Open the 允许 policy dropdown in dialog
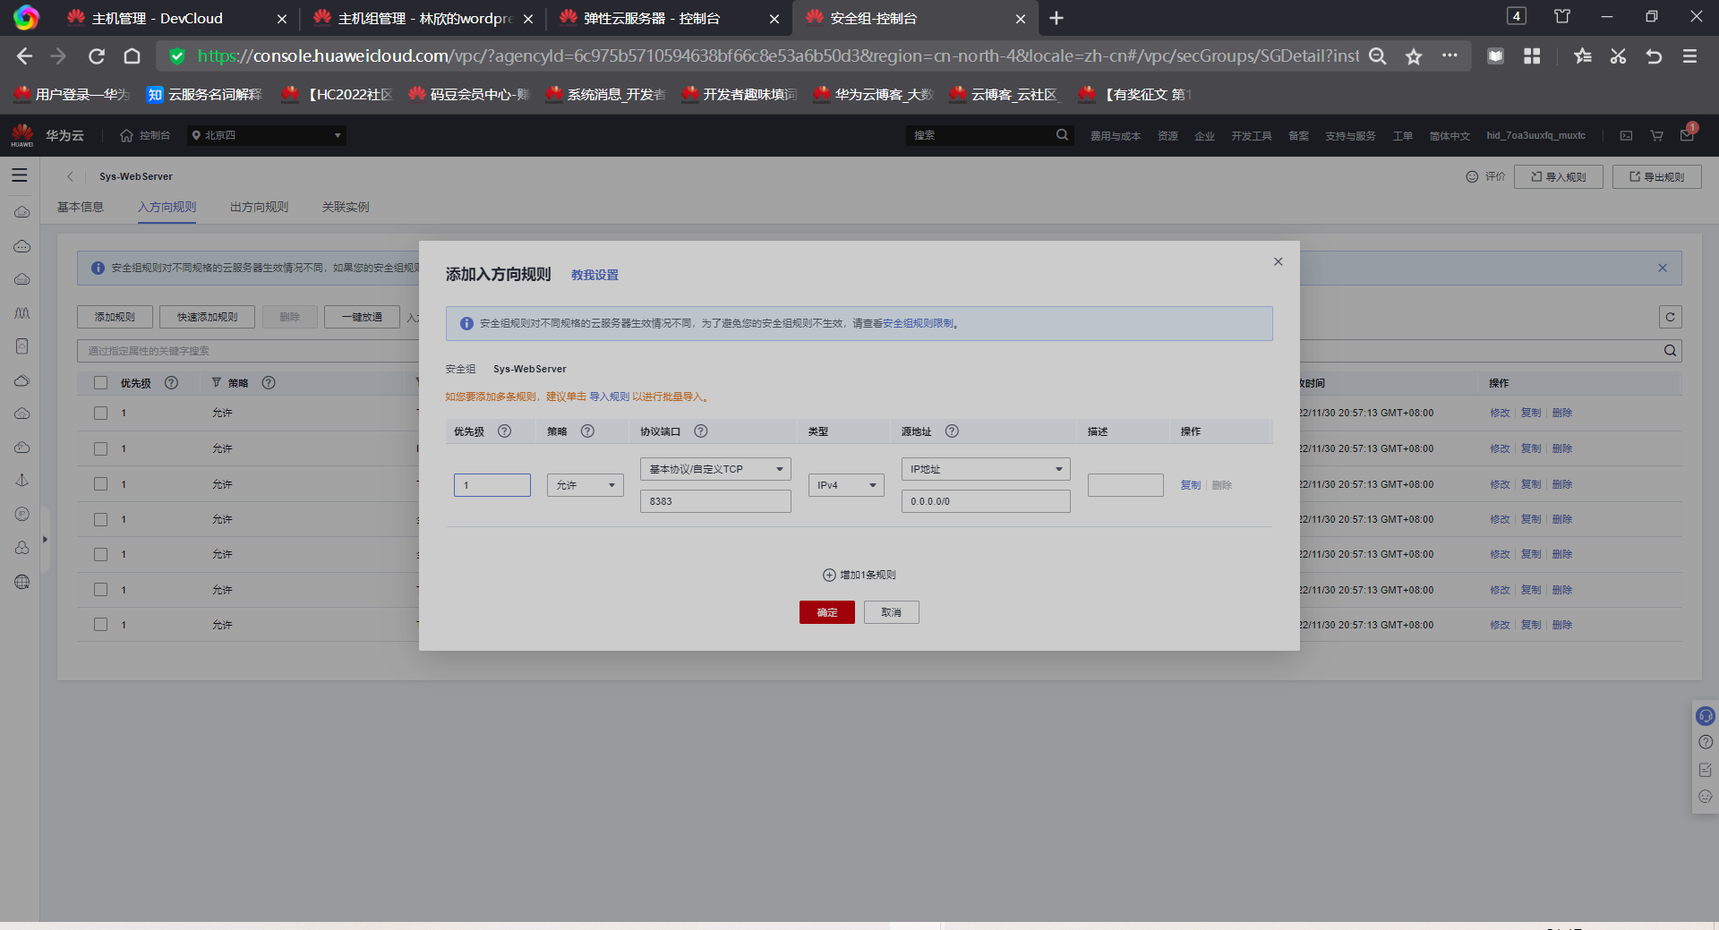This screenshot has height=930, width=1719. click(586, 485)
